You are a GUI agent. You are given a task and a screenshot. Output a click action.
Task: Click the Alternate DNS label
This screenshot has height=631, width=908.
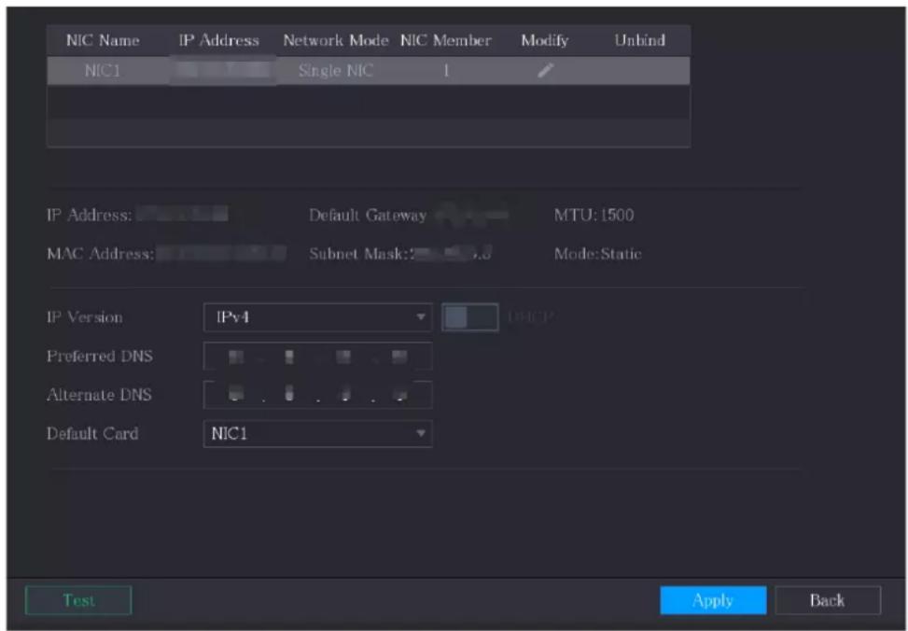(x=99, y=395)
